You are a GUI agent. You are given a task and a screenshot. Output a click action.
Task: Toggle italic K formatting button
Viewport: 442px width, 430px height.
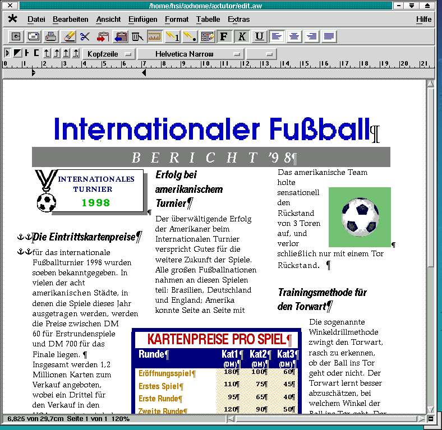point(242,37)
